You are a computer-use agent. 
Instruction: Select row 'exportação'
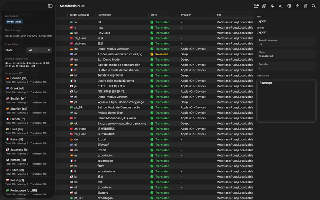154,198
